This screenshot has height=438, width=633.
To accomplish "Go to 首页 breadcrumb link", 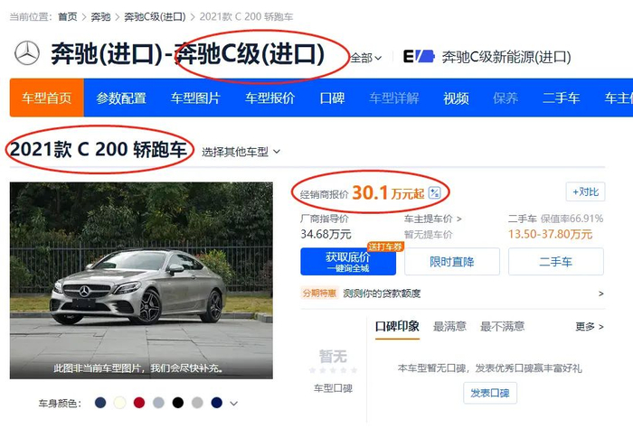I will (x=68, y=17).
